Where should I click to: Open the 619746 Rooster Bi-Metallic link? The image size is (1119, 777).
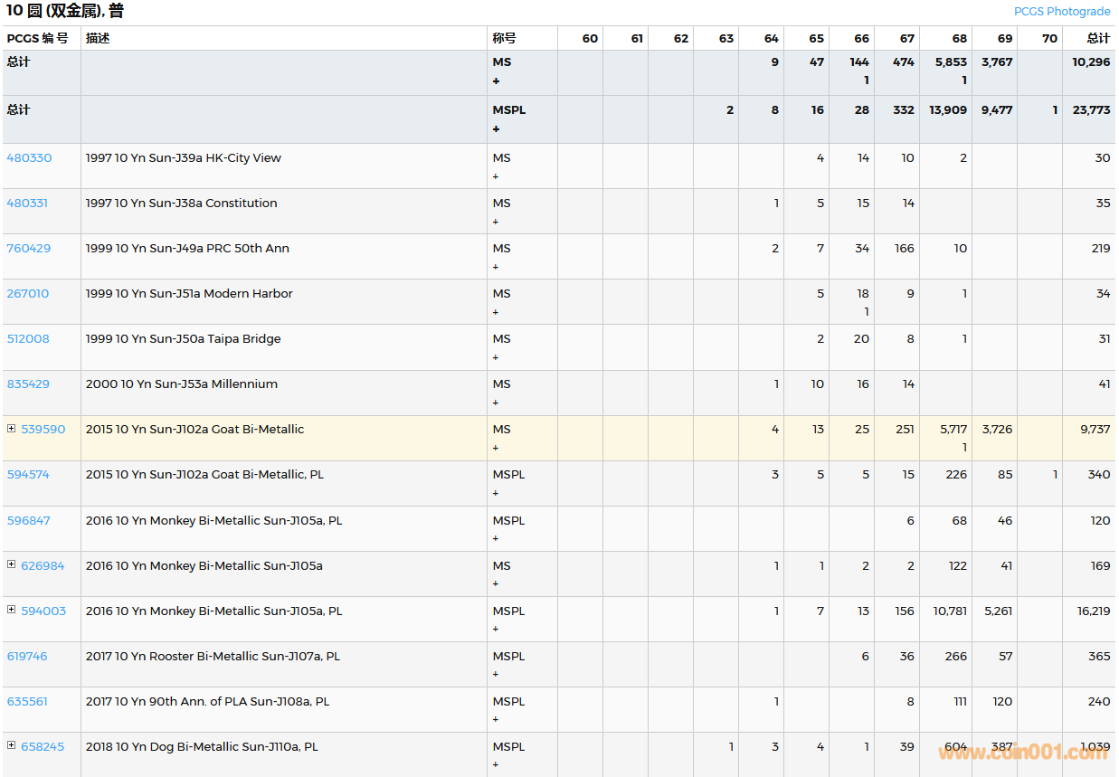click(x=27, y=656)
